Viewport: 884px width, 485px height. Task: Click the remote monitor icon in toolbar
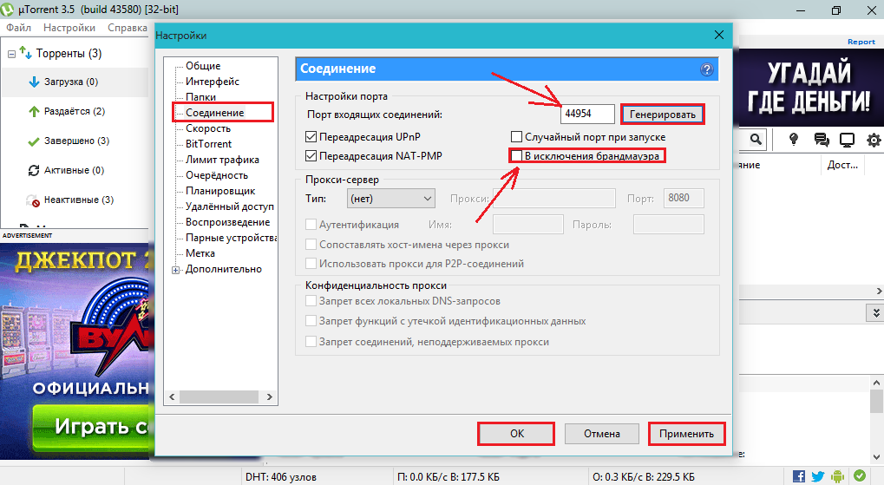point(848,140)
